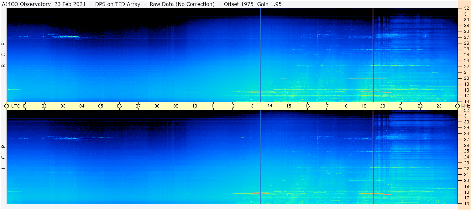This screenshot has width=471, height=210.
Task: Click the 22 hour label on time axis
Action: (x=420, y=106)
